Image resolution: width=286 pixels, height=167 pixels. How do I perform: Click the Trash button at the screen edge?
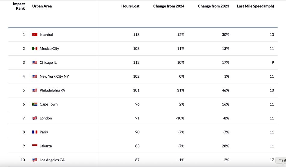(282, 160)
